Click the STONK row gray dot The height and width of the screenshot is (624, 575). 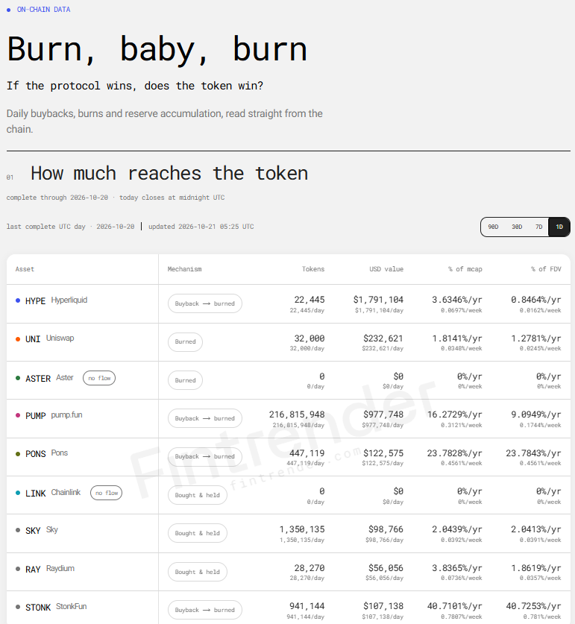coord(17,607)
